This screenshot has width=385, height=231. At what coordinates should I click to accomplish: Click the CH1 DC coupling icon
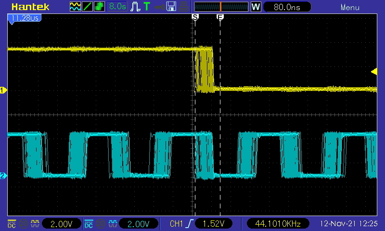12,224
